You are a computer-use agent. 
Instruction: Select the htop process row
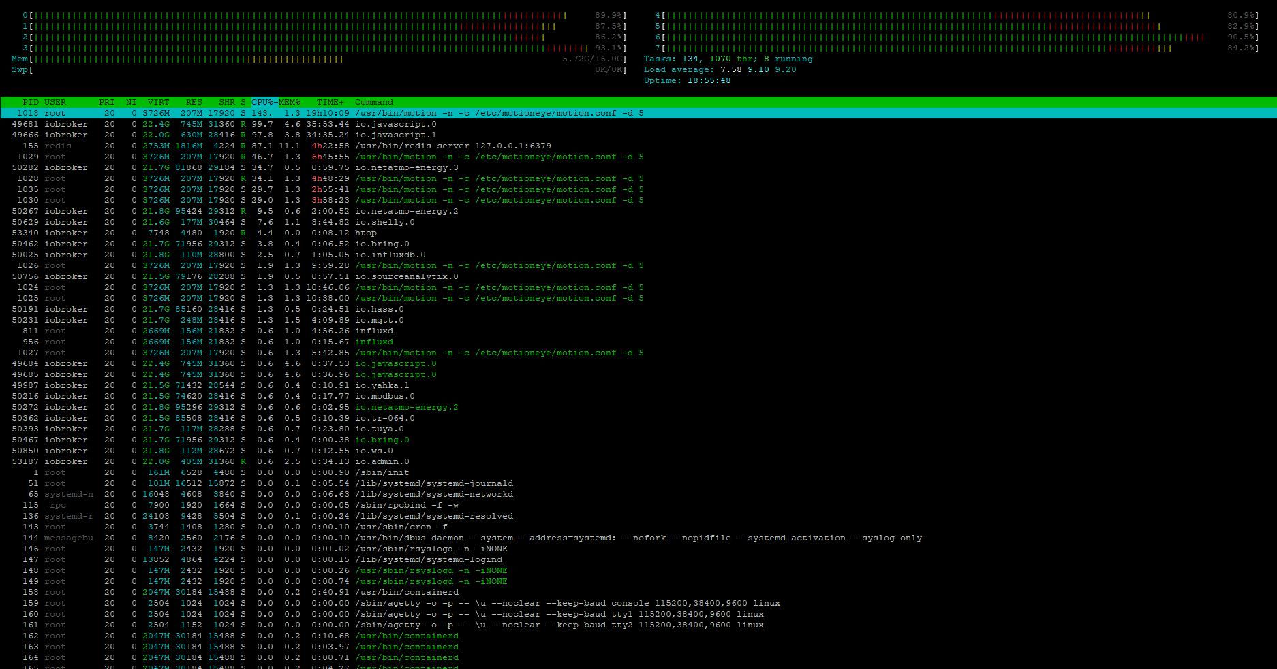click(x=638, y=233)
